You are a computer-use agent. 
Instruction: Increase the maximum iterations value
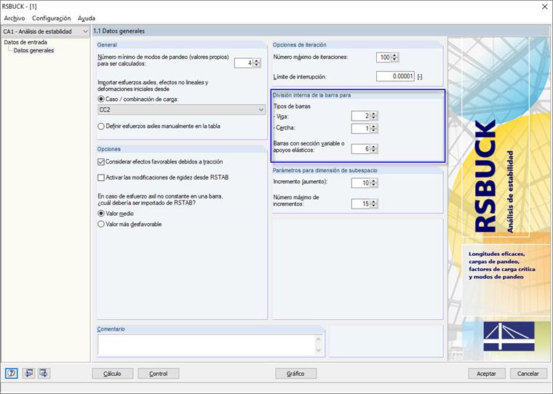pyautogui.click(x=395, y=55)
